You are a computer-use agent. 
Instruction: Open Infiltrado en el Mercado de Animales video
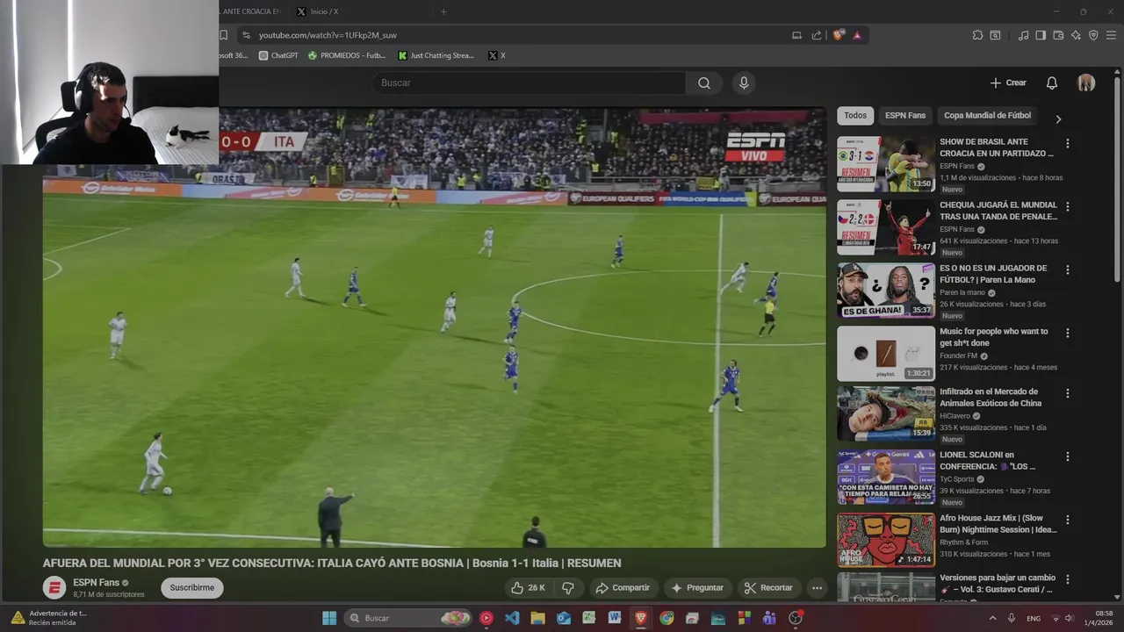(x=886, y=413)
